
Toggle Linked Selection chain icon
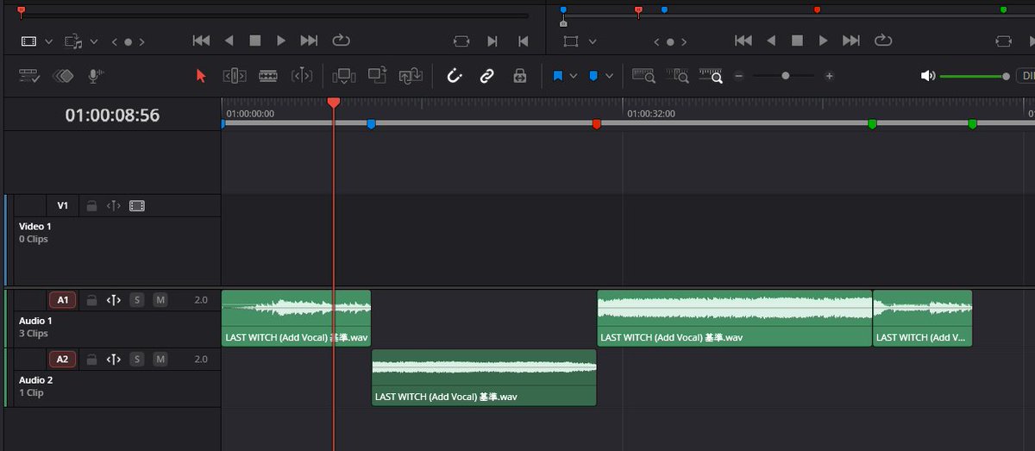486,76
